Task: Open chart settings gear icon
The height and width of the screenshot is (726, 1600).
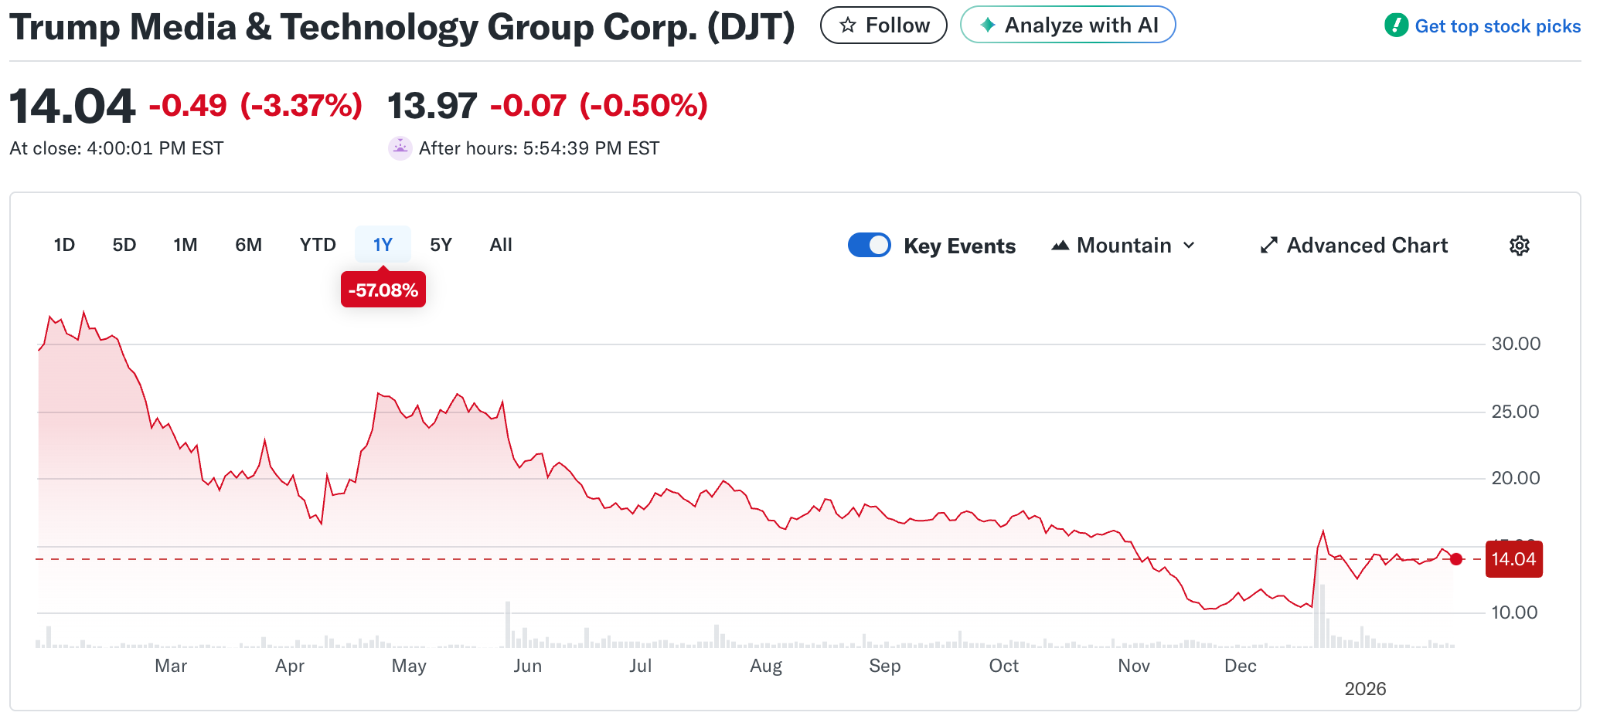Action: point(1519,246)
